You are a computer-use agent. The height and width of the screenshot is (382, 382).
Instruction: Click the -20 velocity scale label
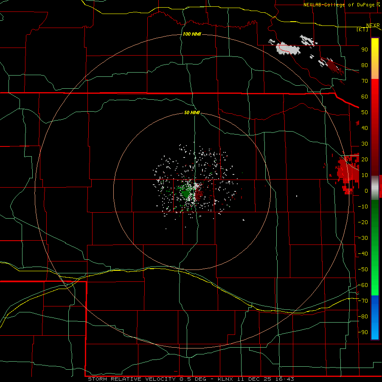click(x=363, y=222)
